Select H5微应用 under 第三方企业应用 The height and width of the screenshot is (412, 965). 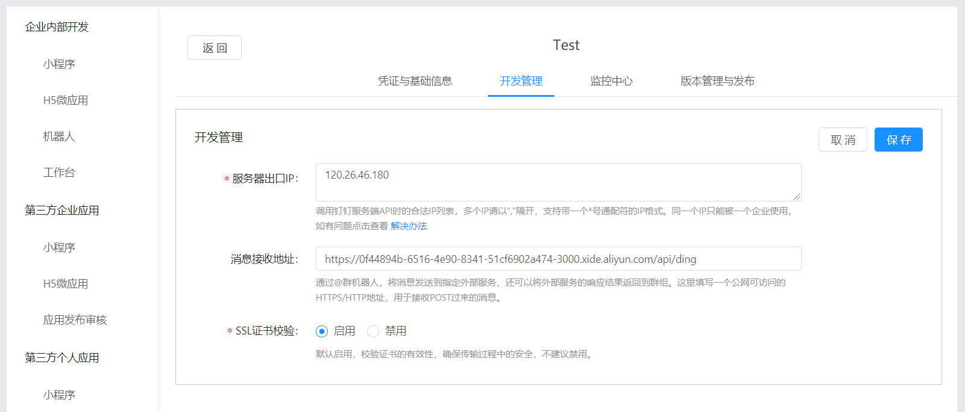pos(65,284)
